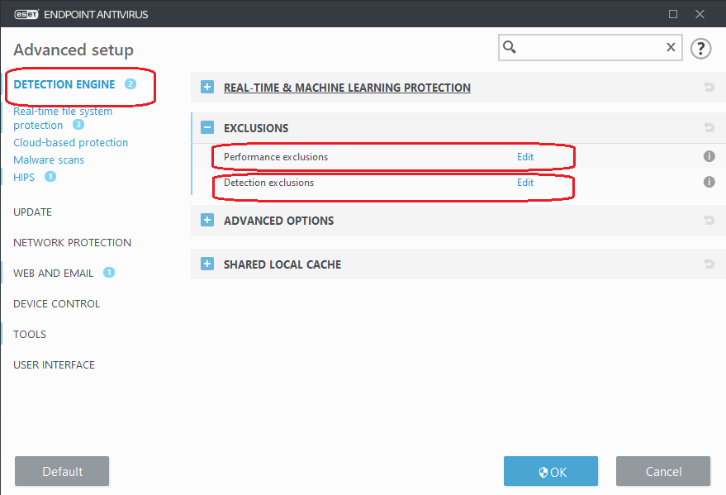This screenshot has width=726, height=495.
Task: Go to the User Interface section
Action: coord(54,365)
